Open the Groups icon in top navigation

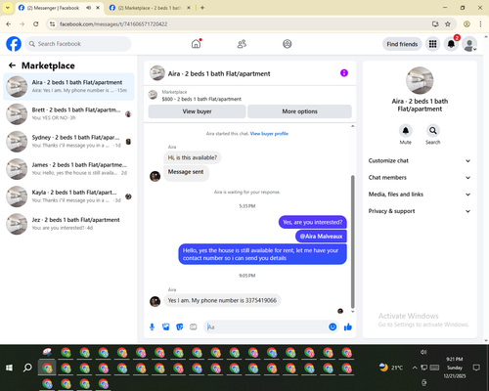click(287, 44)
